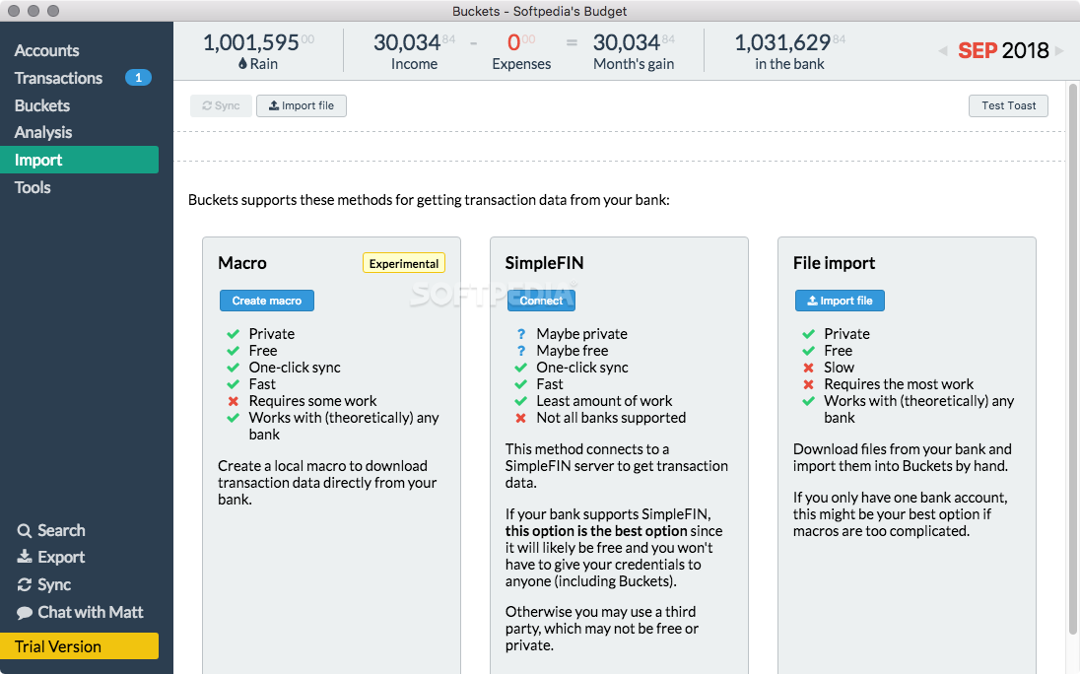Image resolution: width=1080 pixels, height=674 pixels.
Task: Go to the Buckets section
Action: tap(42, 105)
